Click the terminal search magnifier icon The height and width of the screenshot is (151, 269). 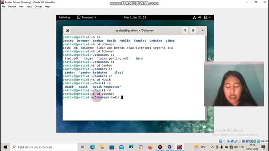pos(185,31)
